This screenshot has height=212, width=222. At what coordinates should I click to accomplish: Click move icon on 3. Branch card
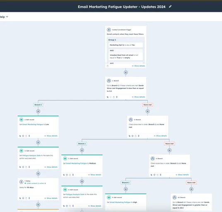pos(133,136)
